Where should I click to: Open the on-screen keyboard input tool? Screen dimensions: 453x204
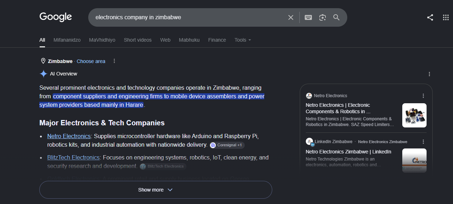pos(308,17)
